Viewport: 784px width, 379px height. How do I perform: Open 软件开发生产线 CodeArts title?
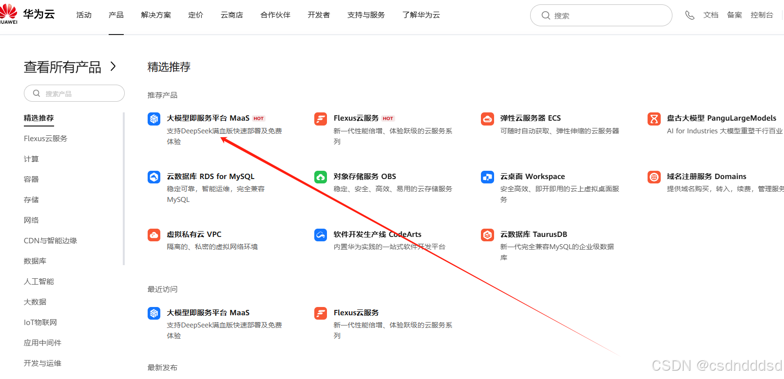click(x=378, y=235)
